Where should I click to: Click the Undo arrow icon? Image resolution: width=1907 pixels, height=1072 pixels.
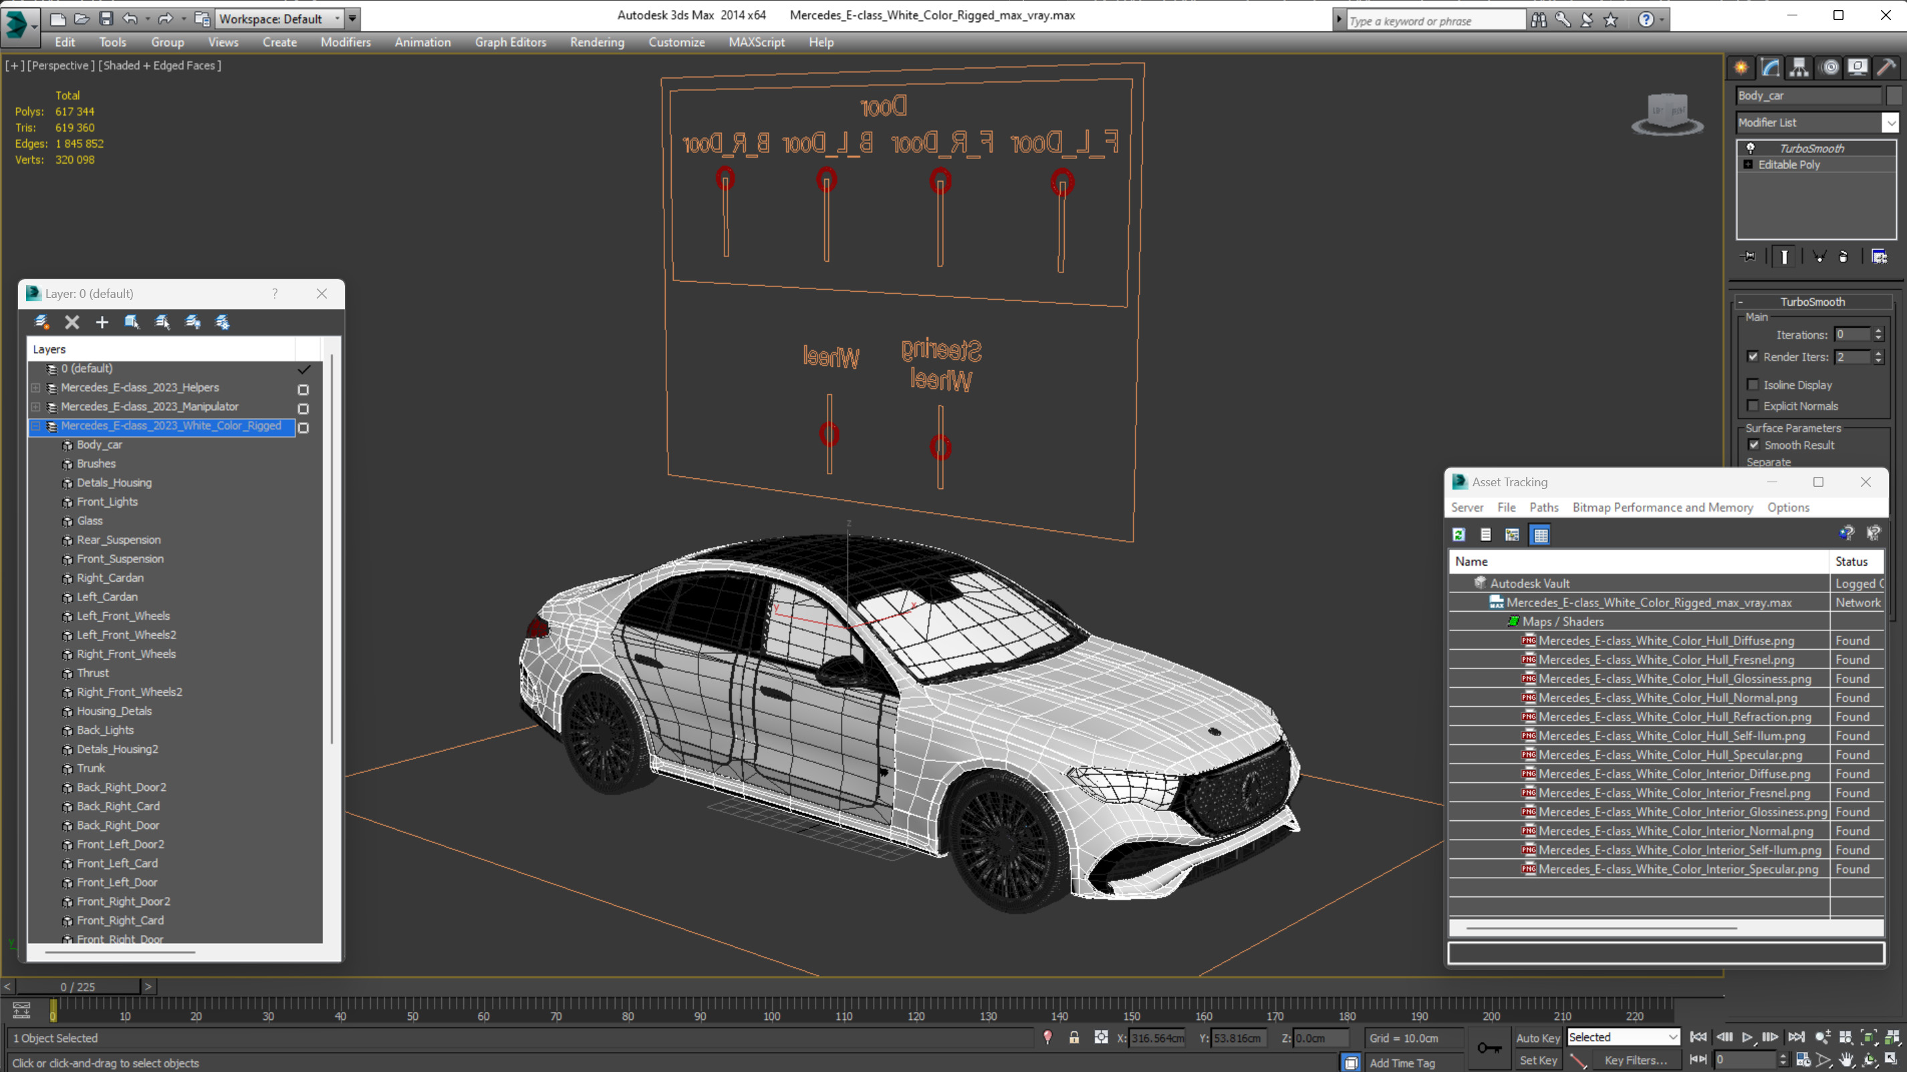(x=130, y=19)
